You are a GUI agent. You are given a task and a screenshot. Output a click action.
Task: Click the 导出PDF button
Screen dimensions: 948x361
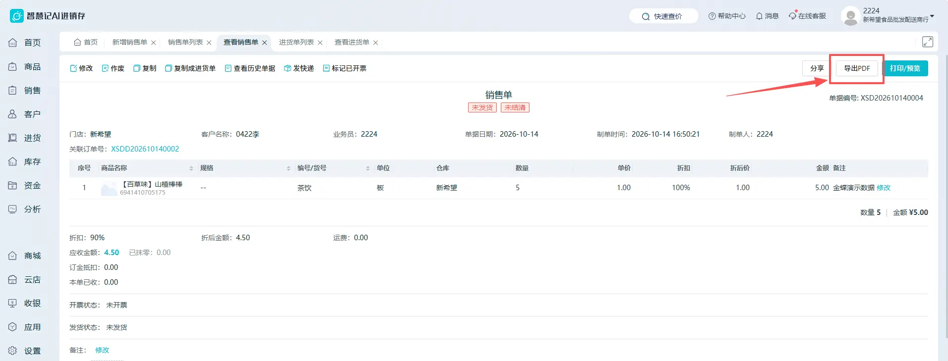[x=857, y=68]
